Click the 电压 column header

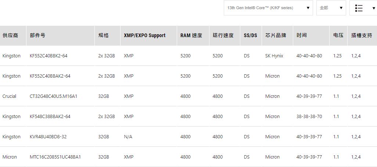tap(338, 36)
